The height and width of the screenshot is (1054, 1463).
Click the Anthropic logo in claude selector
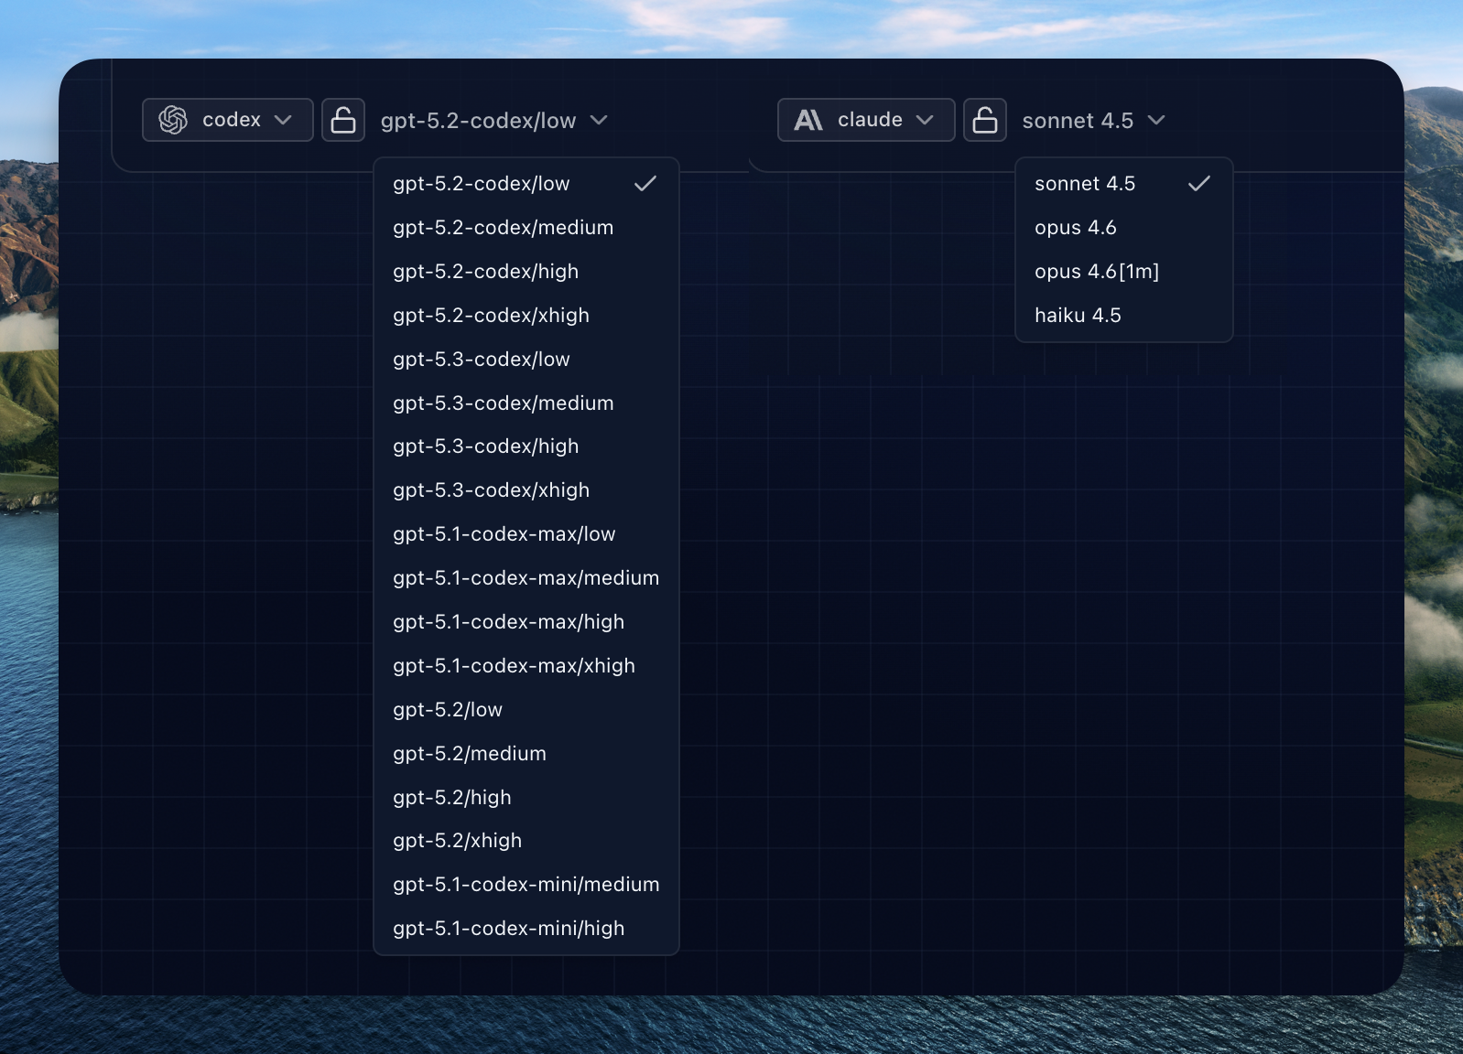[808, 120]
